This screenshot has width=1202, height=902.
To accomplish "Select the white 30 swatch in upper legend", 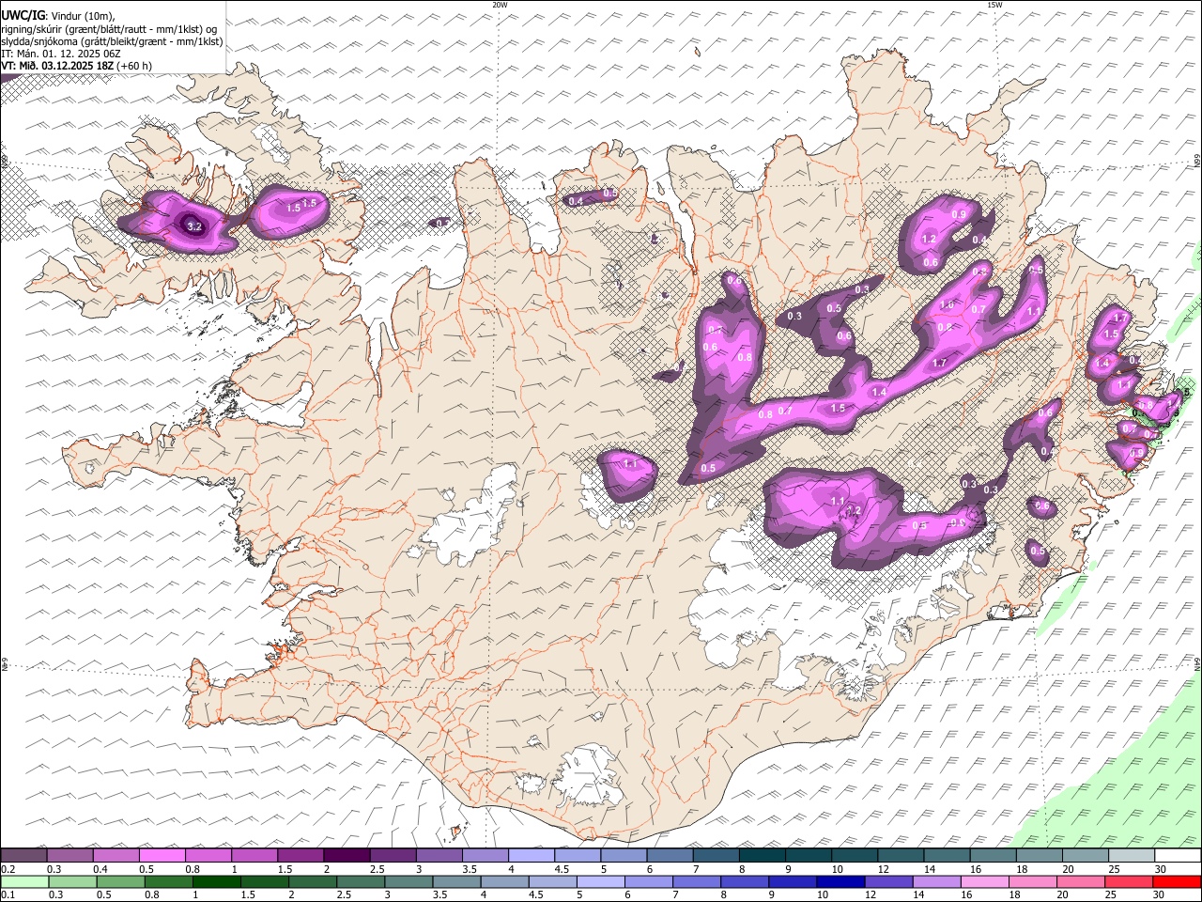I will (1179, 855).
